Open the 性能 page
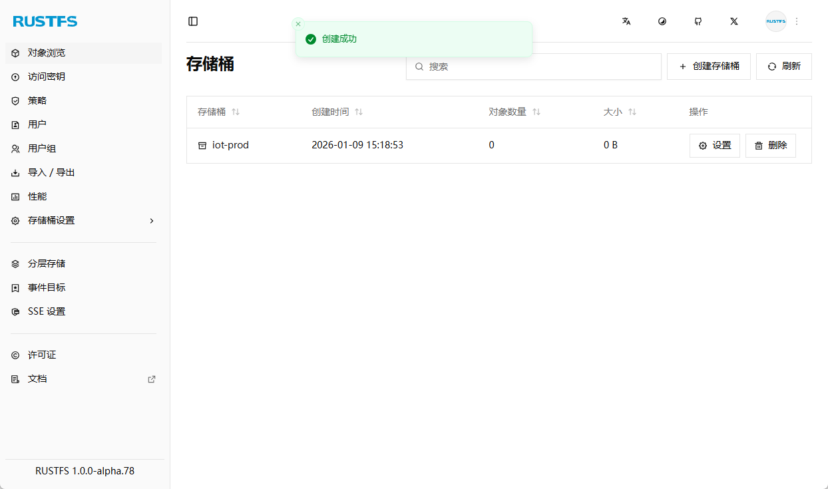Screen dimensions: 828x489 click(x=83, y=197)
